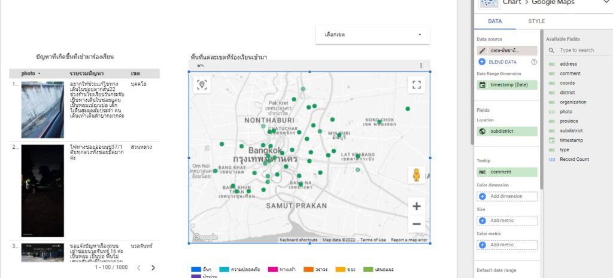
Task: Click calendar icon beside timestamp available field
Action: click(551, 140)
